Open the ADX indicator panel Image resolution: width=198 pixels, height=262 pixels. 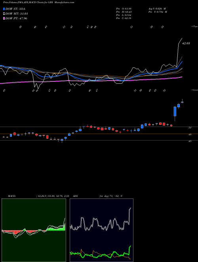tap(101, 230)
